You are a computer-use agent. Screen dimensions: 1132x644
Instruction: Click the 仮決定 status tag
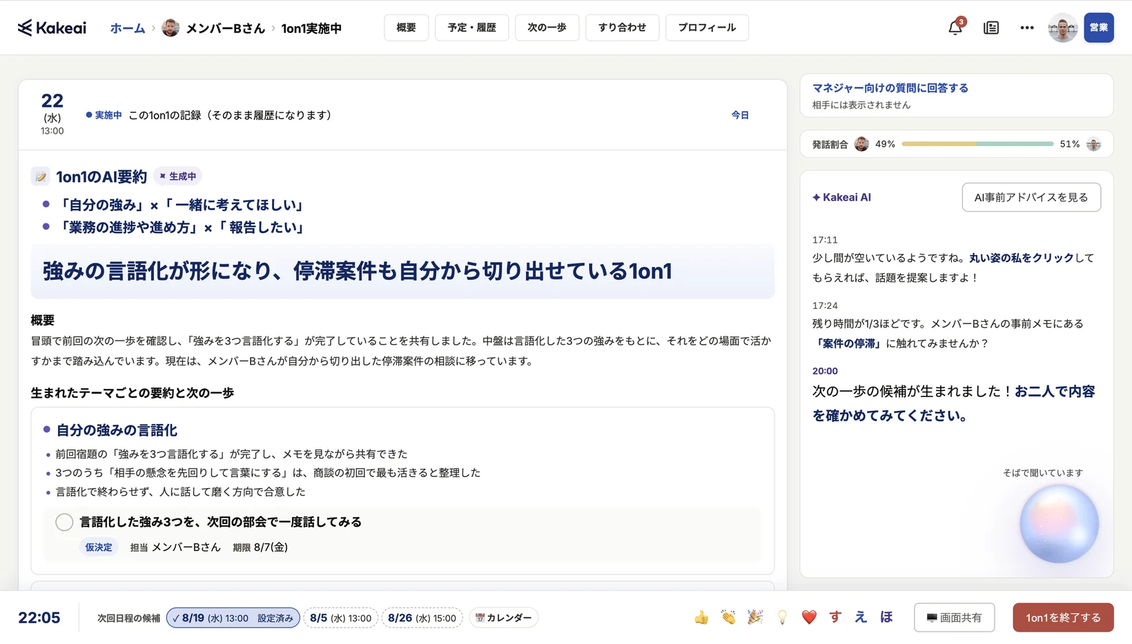[99, 547]
